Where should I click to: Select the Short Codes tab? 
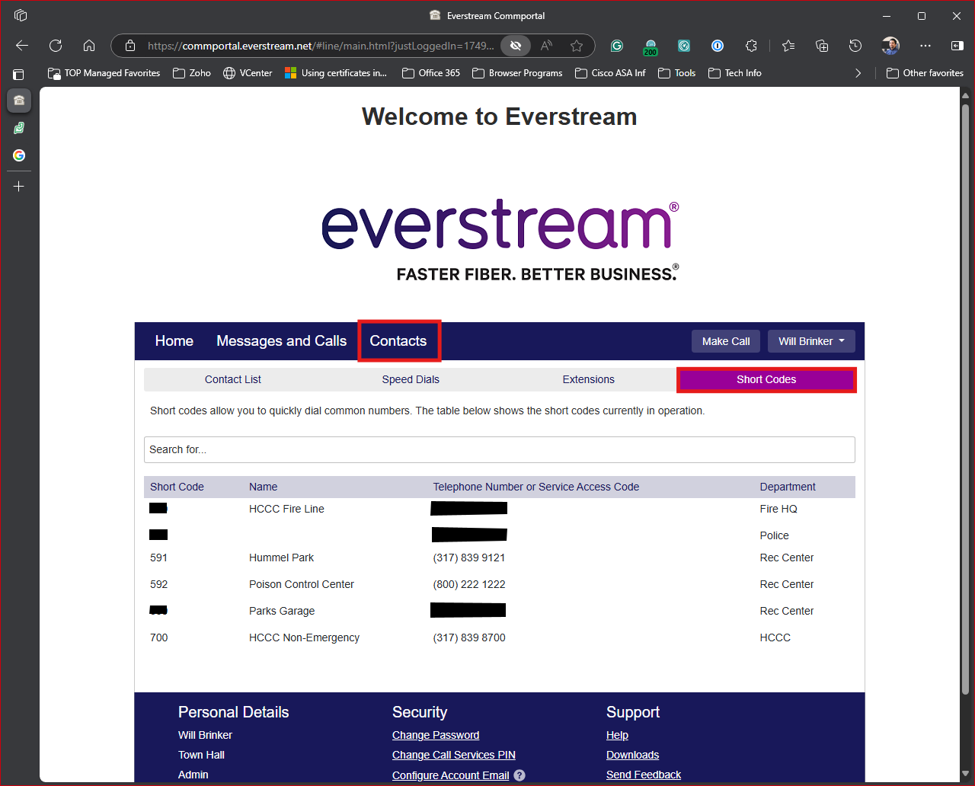click(x=766, y=379)
